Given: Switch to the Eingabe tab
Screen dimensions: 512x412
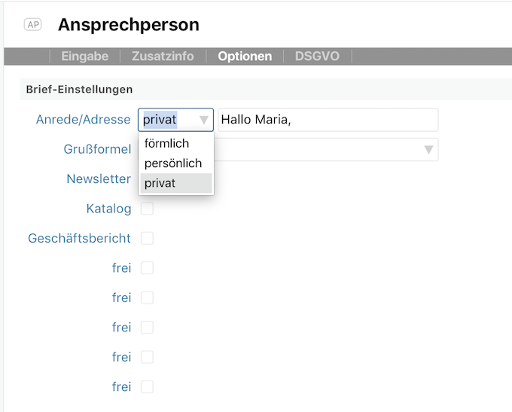Looking at the screenshot, I should 85,56.
